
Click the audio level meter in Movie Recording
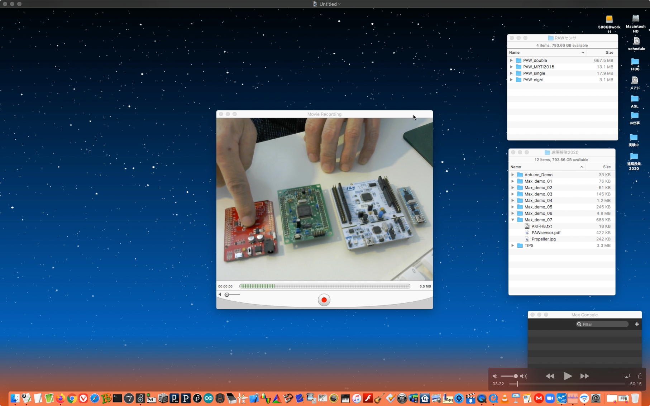(325, 286)
